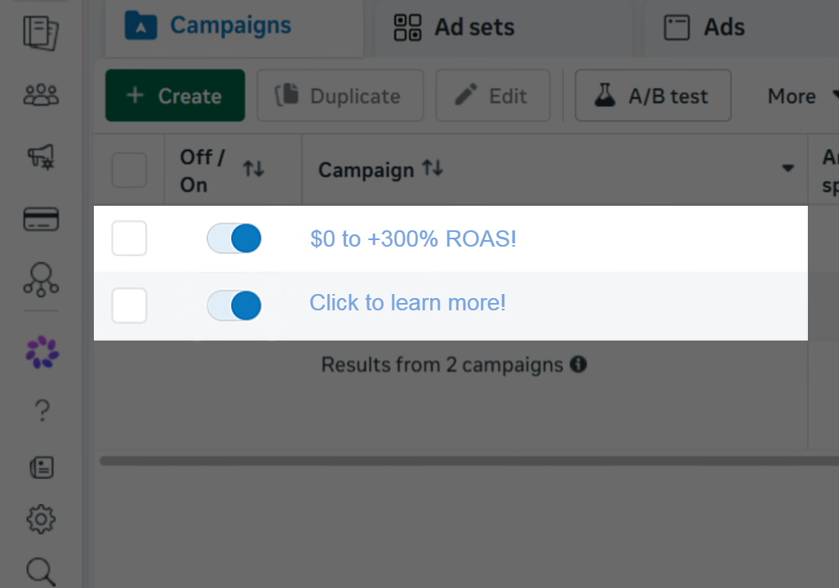Open the Audiences people icon in sidebar
Image resolution: width=839 pixels, height=588 pixels.
[x=41, y=96]
